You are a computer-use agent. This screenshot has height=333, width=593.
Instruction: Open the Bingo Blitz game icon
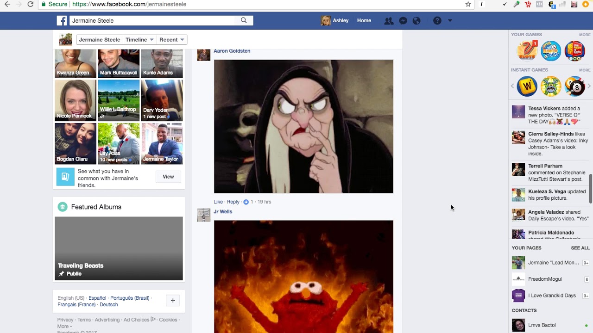[551, 51]
